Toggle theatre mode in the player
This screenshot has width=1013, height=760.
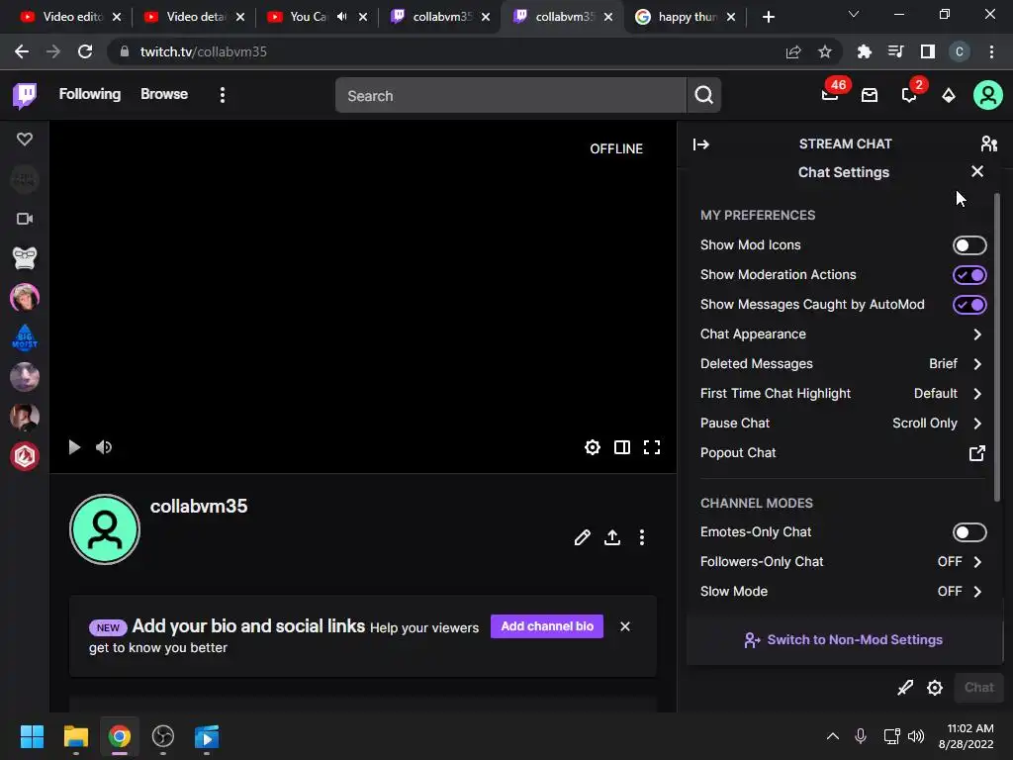click(x=621, y=447)
